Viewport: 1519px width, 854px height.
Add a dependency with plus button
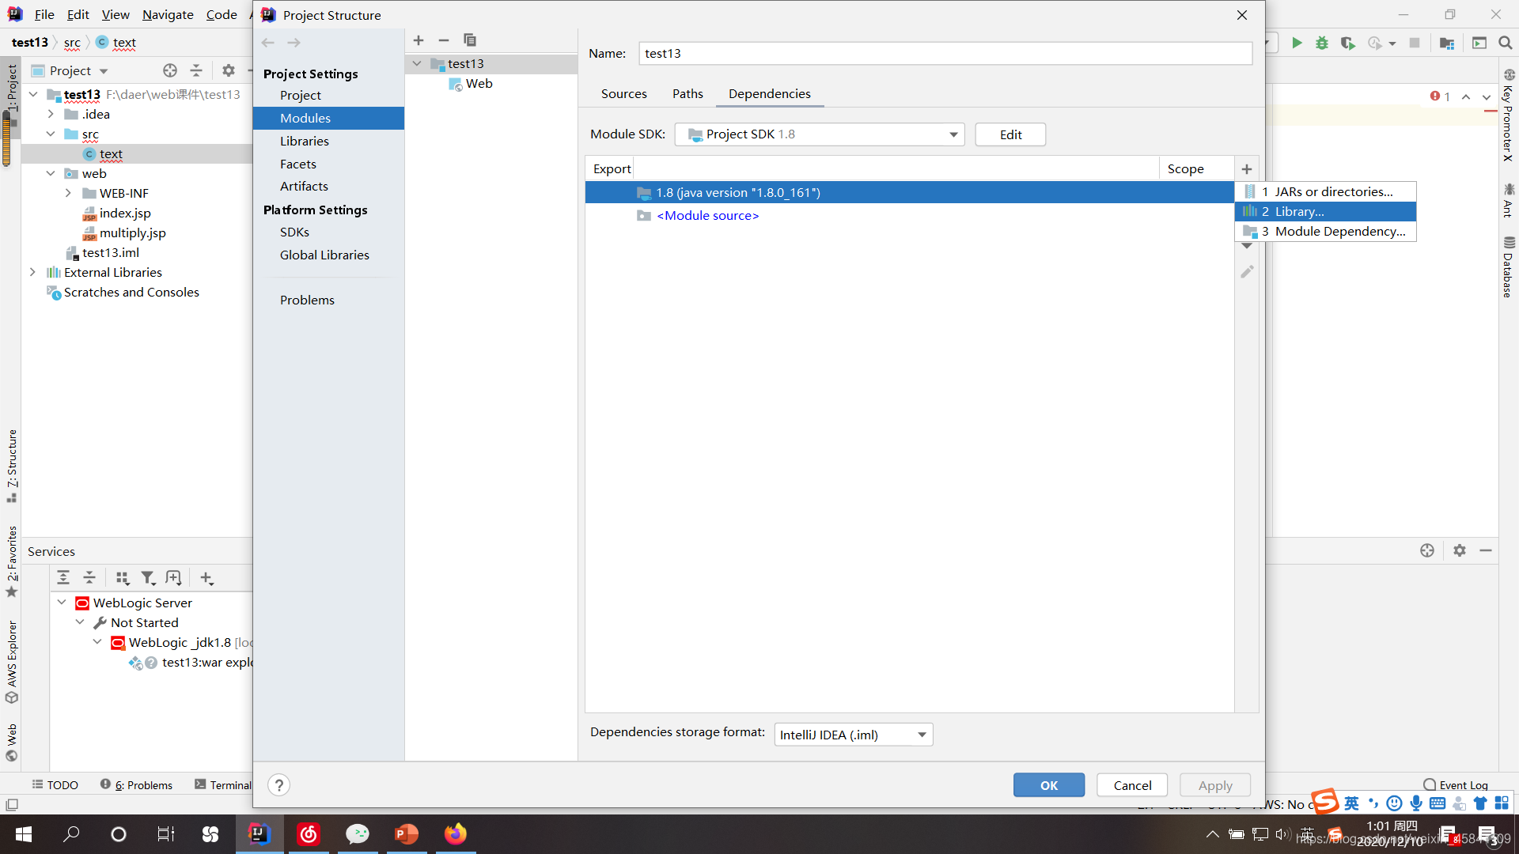1247,169
